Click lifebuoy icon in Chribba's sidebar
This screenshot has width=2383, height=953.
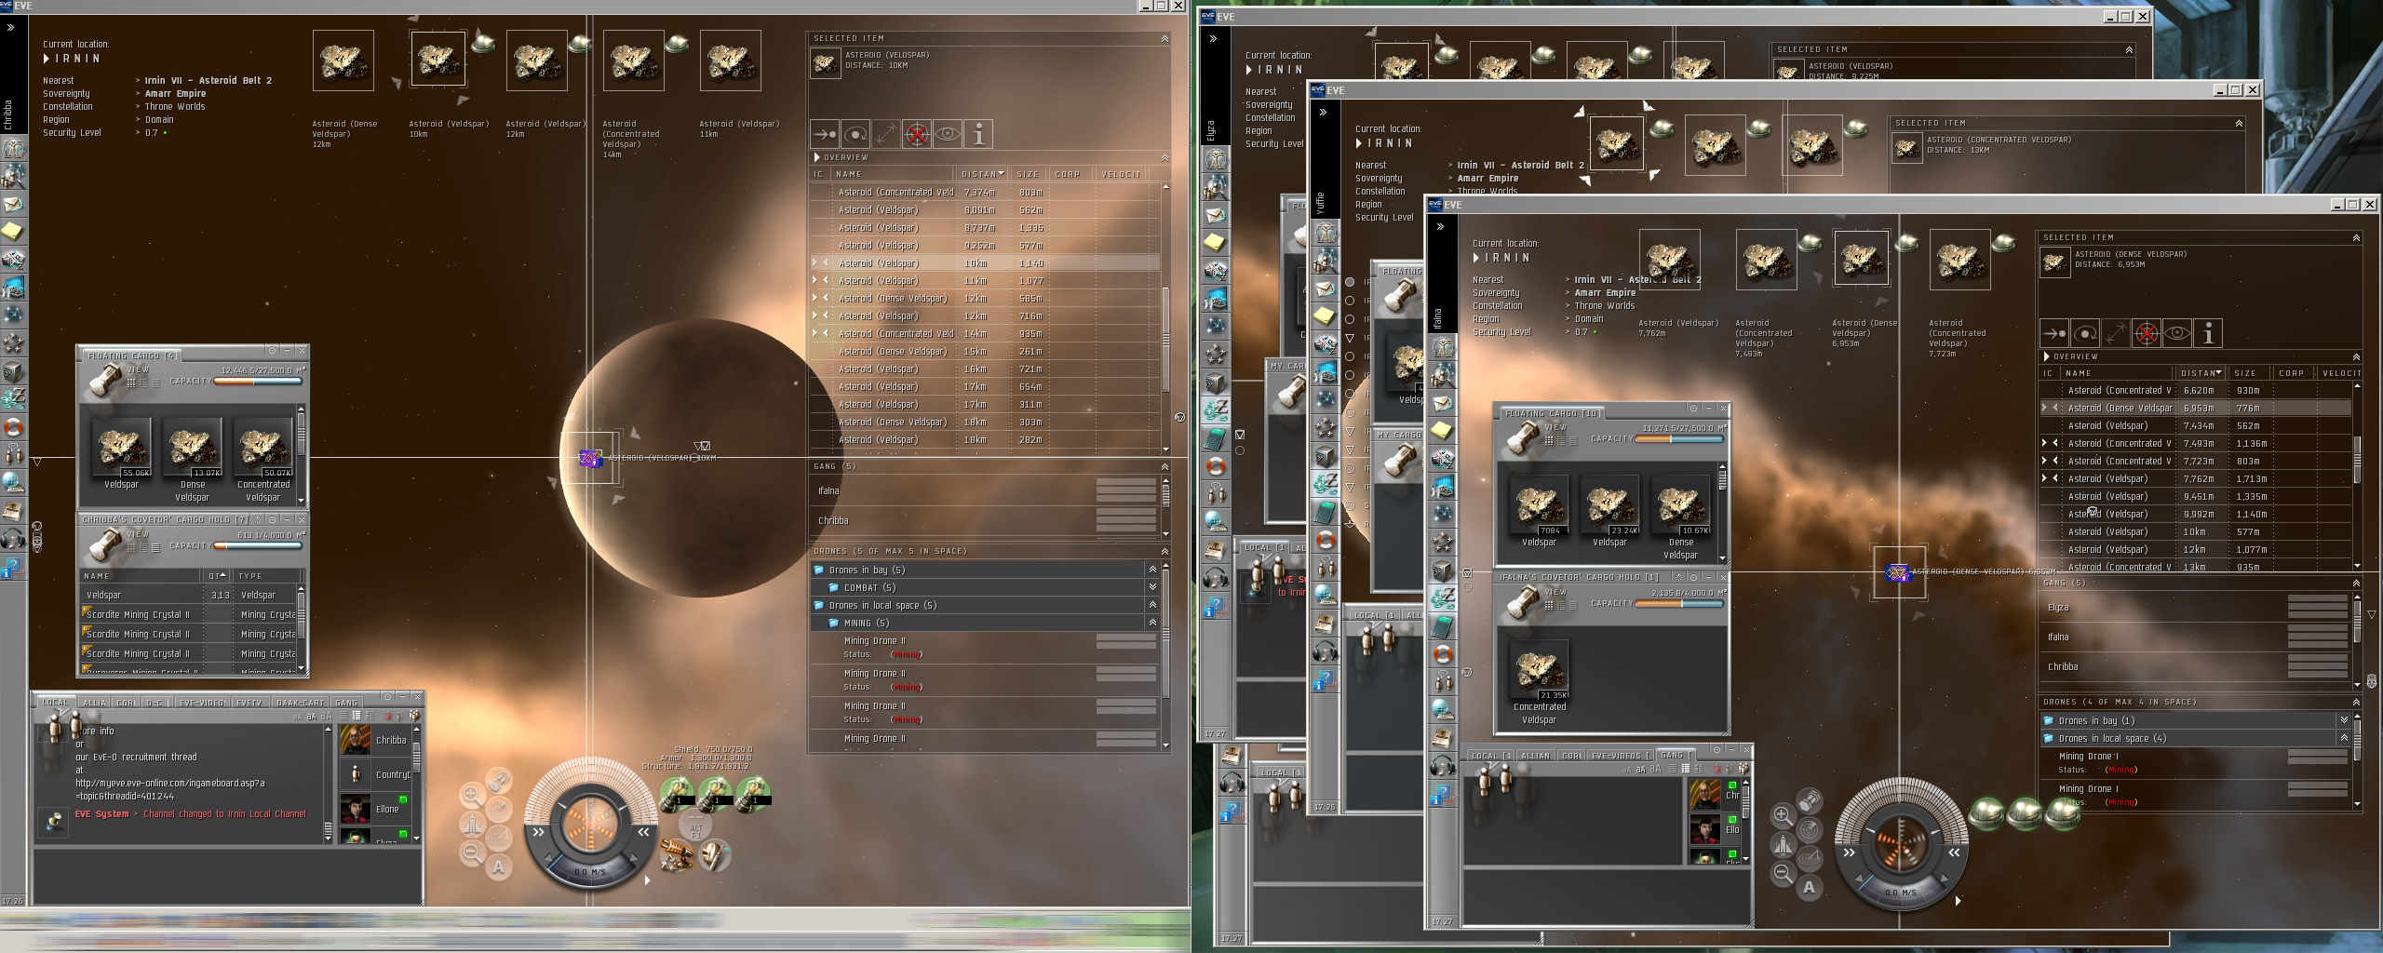pos(13,427)
